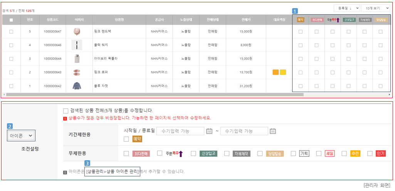This screenshot has width=395, height=191.
Task: Enable modifying all 5 searched products
Action: [x=66, y=111]
